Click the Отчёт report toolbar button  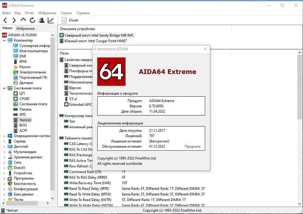(70, 20)
